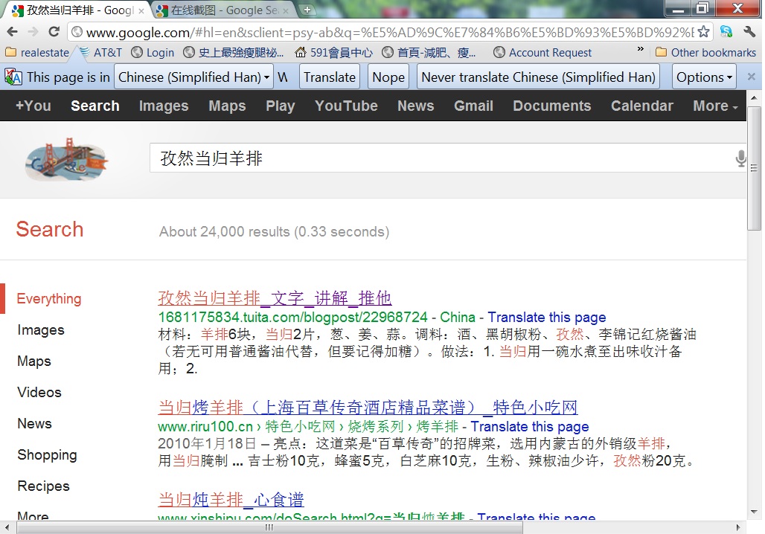The image size is (765, 534).
Task: Click the translate bar language icon
Action: [x=13, y=77]
